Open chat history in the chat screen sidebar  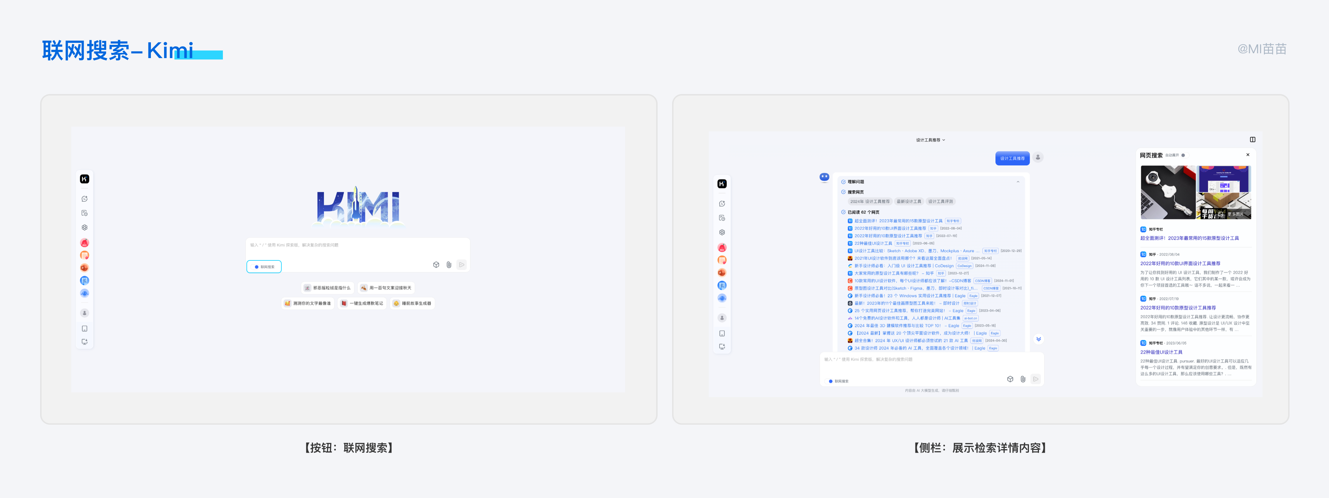[722, 218]
